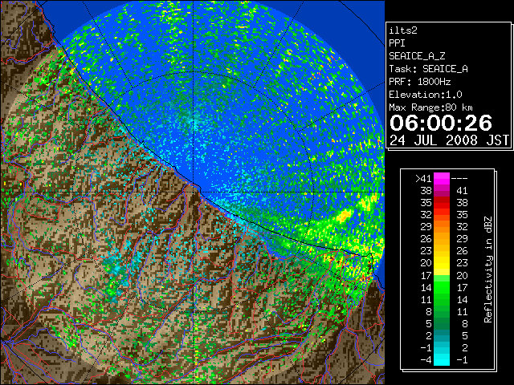
Task: Click the 'ilts2' radar site label
Action: click(x=403, y=30)
